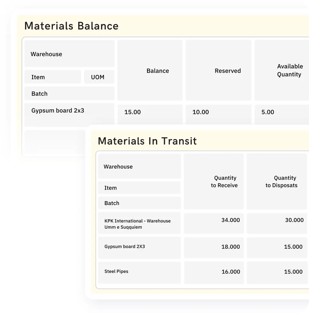Click the 34.000 quantity to receive cell

[x=214, y=223]
